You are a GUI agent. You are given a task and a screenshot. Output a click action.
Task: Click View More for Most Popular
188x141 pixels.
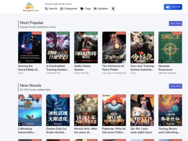tap(175, 23)
